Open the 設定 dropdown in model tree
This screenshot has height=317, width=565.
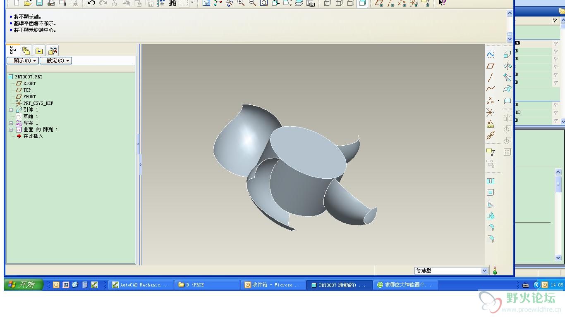click(56, 61)
